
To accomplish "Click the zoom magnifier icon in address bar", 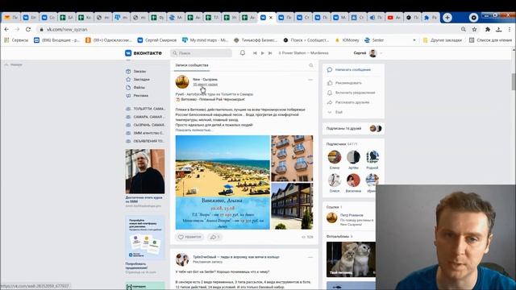I will coord(464,29).
